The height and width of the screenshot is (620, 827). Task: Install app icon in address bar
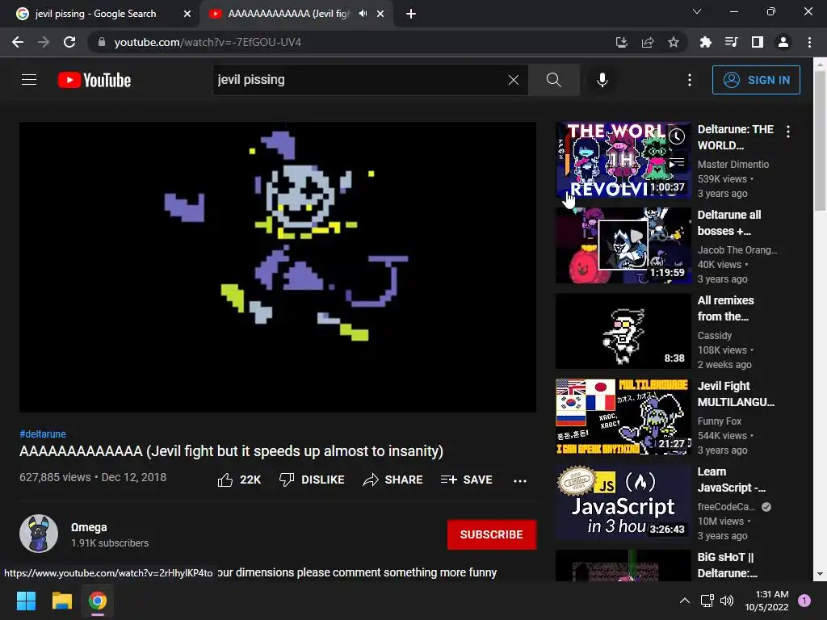point(621,42)
